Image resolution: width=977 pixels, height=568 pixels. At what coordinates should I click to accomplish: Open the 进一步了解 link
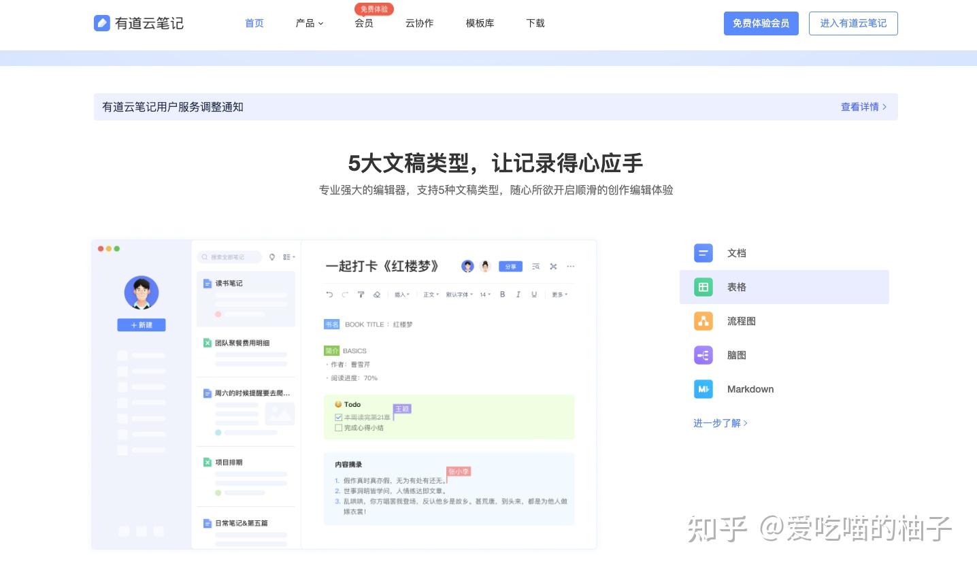tap(721, 423)
